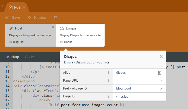Click the chat bubbles icon on the Disqus card
This screenshot has width=188, height=109.
(62, 28)
